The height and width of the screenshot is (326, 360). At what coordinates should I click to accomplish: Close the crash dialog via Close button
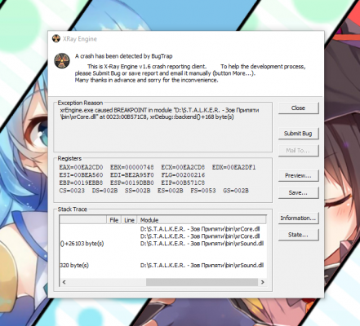pyautogui.click(x=298, y=108)
